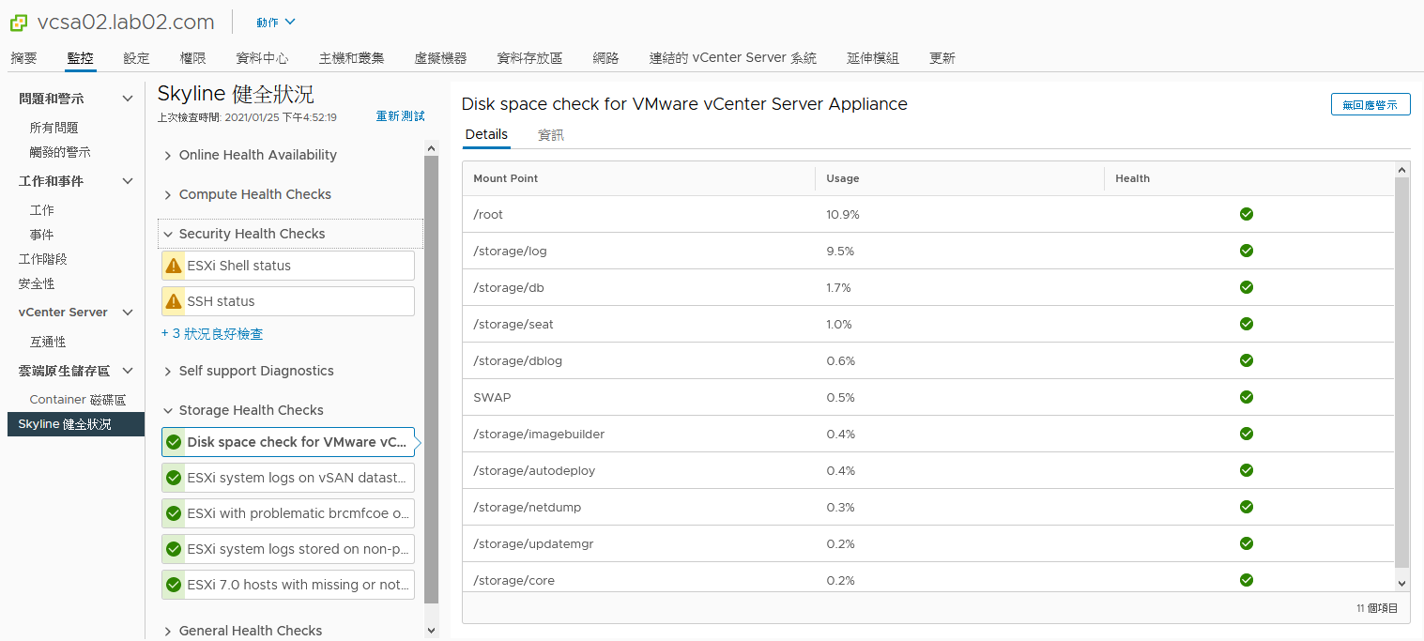Click green check icon on ESXi system logs on vSAN
Viewport: 1424px width, 641px height.
click(174, 478)
